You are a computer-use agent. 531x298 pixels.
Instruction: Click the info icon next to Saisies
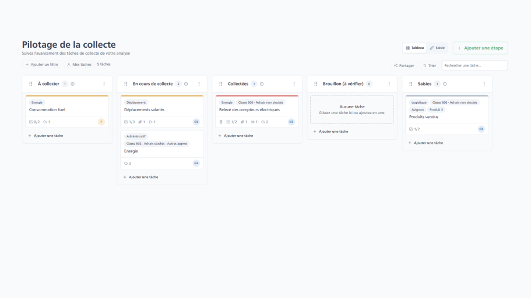coord(445,84)
